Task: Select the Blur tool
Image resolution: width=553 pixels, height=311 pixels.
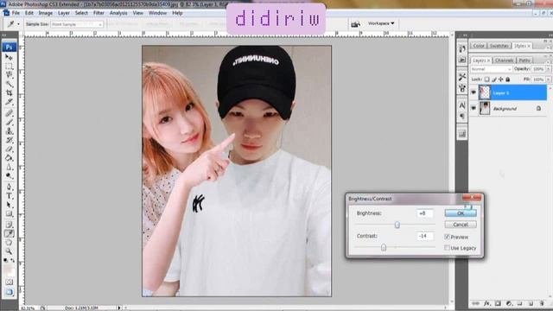Action: 9,167
